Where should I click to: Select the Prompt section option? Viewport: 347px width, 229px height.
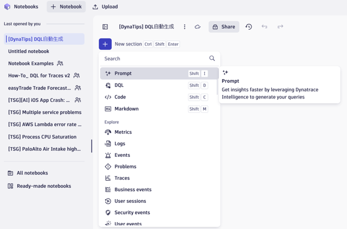point(159,73)
